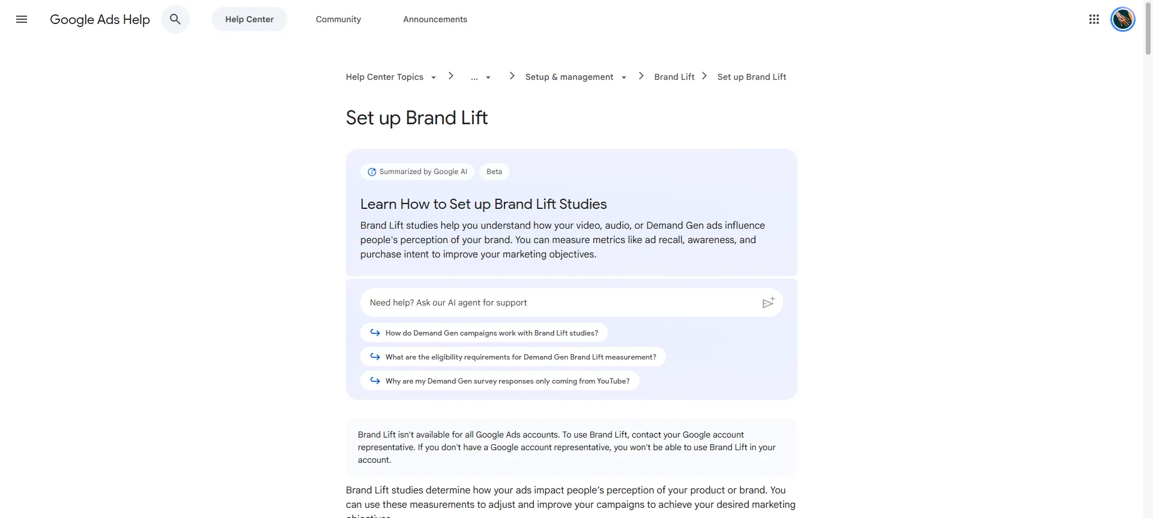Expand the ellipsis breadcrumb dropdown

point(481,77)
